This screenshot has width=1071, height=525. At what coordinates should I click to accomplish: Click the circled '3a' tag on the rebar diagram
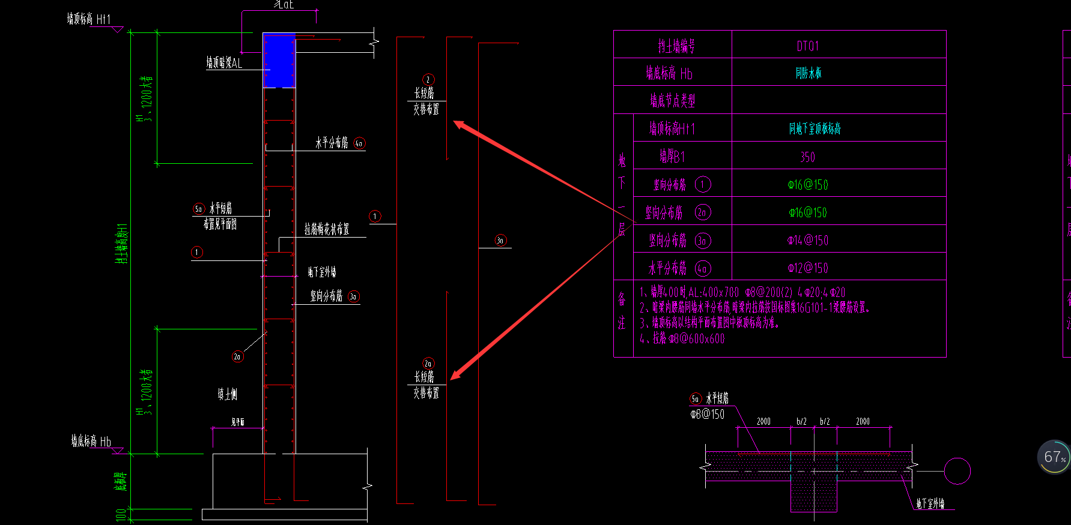(x=500, y=241)
